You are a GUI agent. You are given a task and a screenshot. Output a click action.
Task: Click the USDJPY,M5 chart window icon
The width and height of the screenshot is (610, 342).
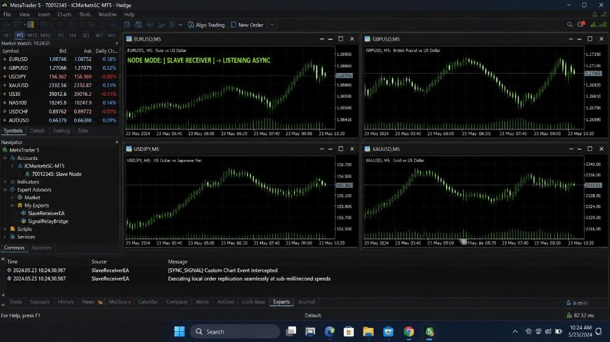[x=129, y=149]
